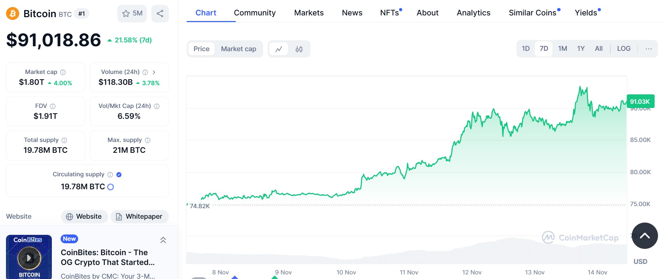Click the New badge on CoinBites card

tap(69, 239)
